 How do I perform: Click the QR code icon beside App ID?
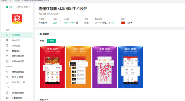pos(77,23)
